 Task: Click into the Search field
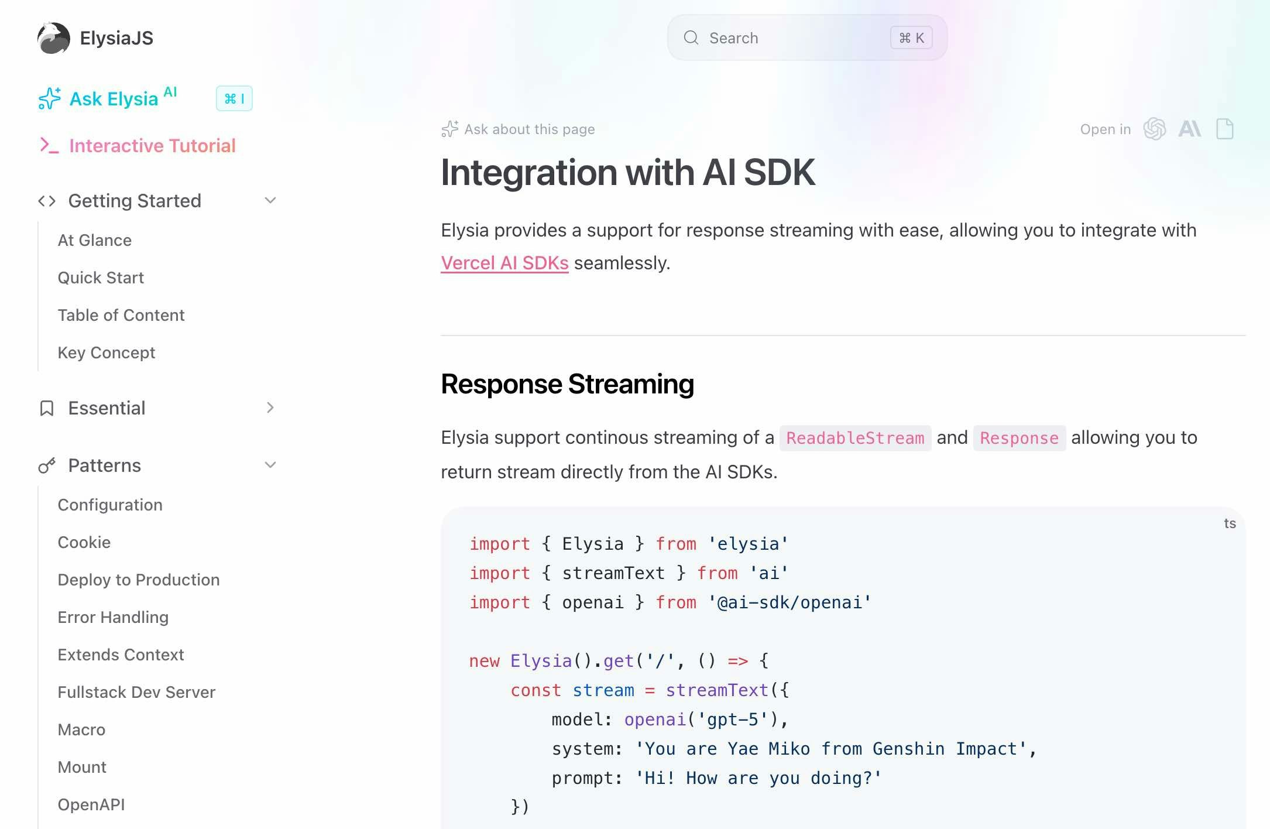pyautogui.click(x=790, y=38)
